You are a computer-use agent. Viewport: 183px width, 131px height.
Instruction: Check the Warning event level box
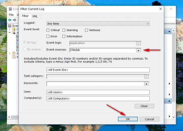[x=64, y=30]
